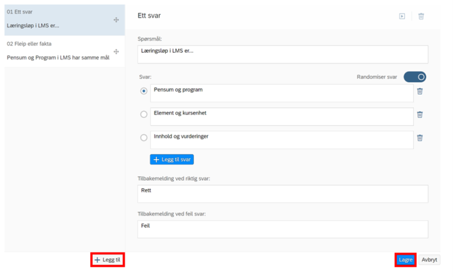Click the preview play icon beside Ett svar
This screenshot has height=277, width=453.
click(x=402, y=16)
